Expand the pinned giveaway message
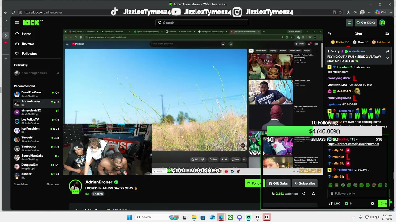The image size is (396, 222). [387, 58]
